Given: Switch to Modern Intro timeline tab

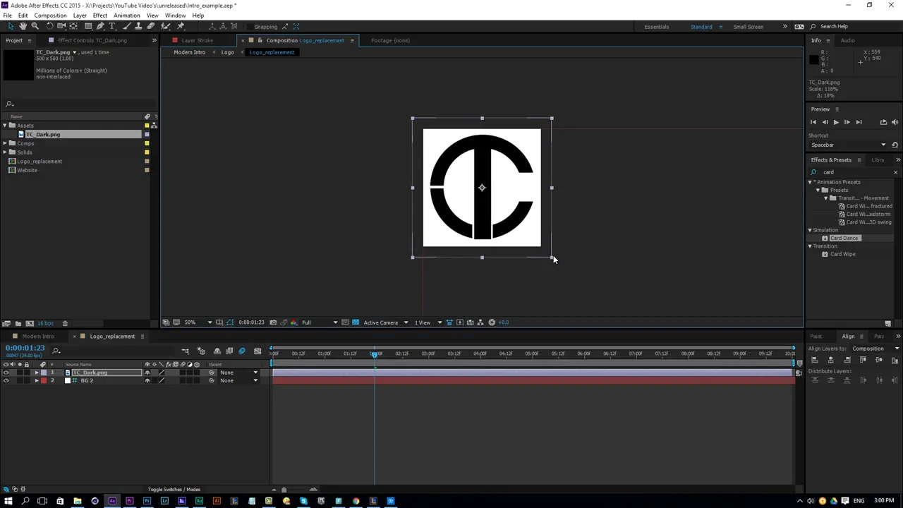Looking at the screenshot, I should point(37,337).
